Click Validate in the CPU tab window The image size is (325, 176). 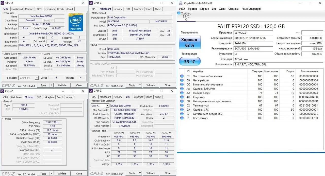(x=62, y=85)
